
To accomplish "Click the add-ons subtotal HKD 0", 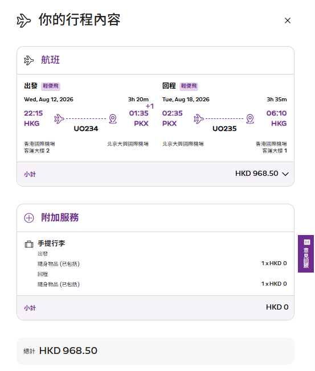I will tap(277, 307).
